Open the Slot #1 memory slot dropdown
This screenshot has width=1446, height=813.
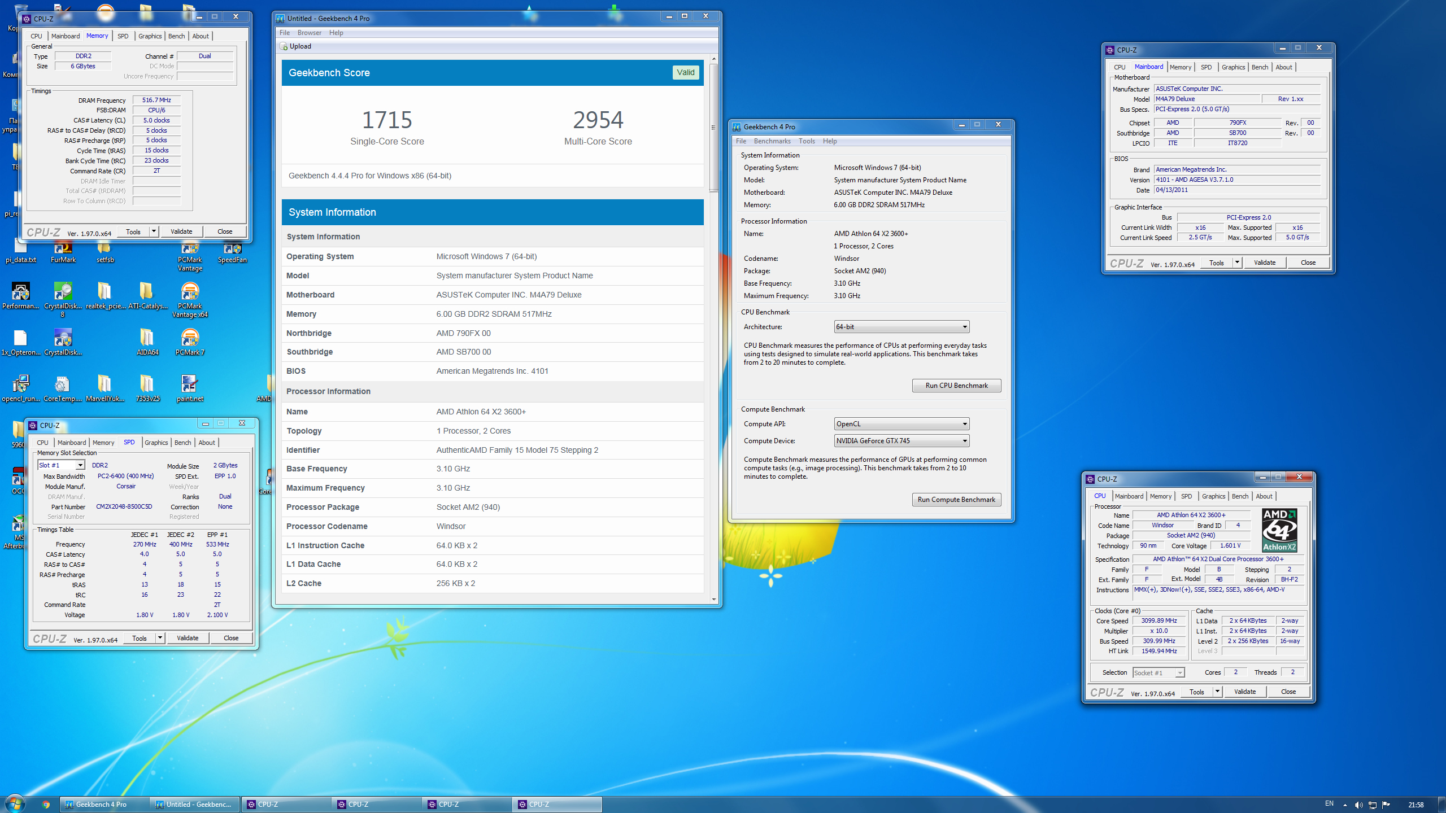(x=61, y=465)
